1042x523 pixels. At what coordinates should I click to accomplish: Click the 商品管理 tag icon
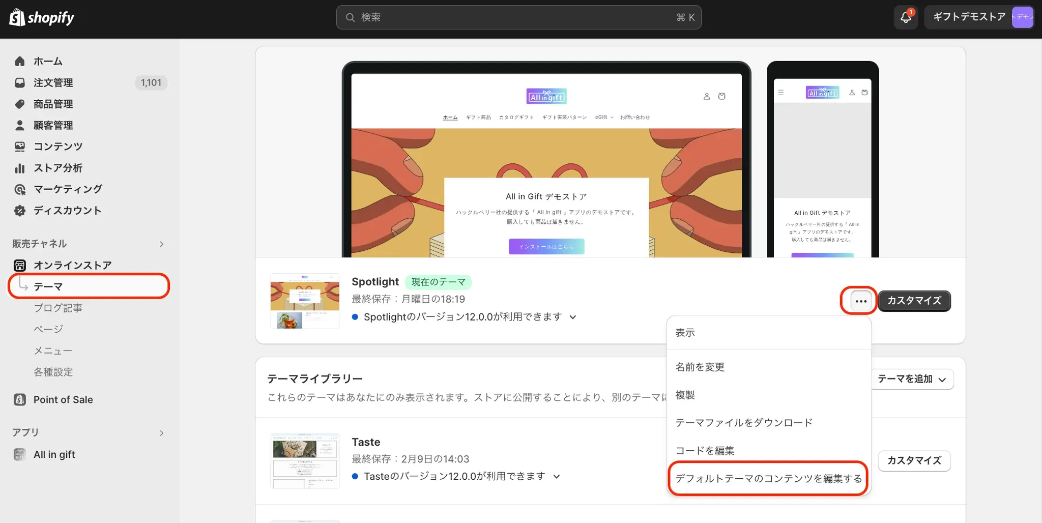point(20,104)
